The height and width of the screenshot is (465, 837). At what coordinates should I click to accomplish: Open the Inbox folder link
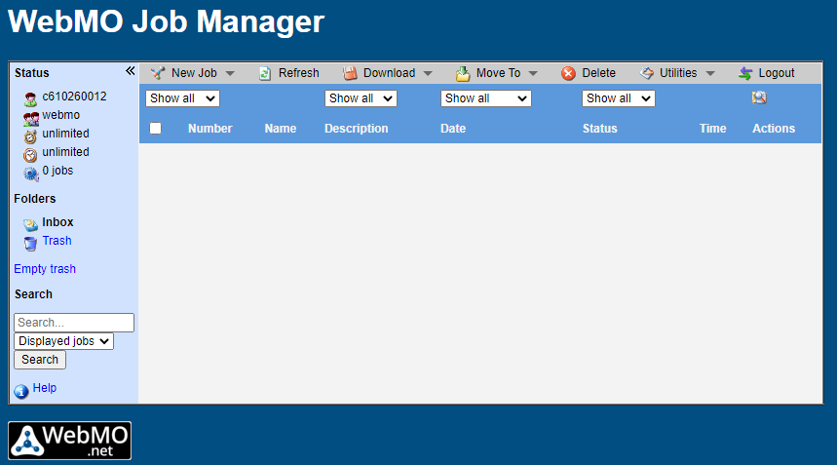(57, 222)
